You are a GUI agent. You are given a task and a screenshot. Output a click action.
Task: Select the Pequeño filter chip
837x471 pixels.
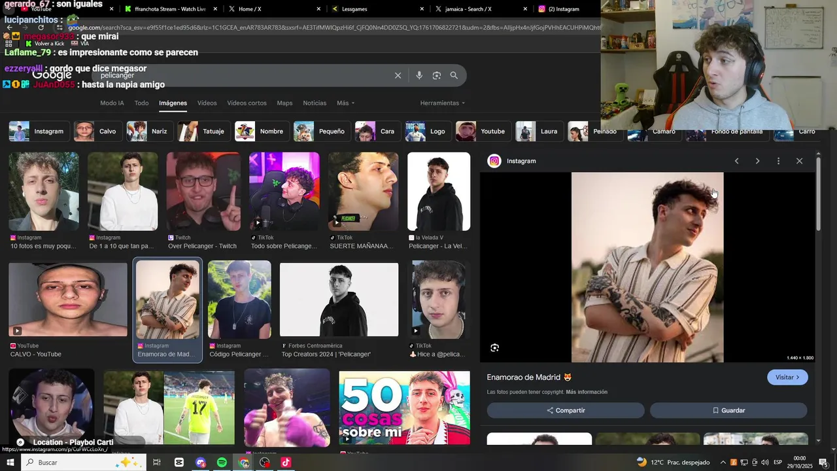(321, 131)
